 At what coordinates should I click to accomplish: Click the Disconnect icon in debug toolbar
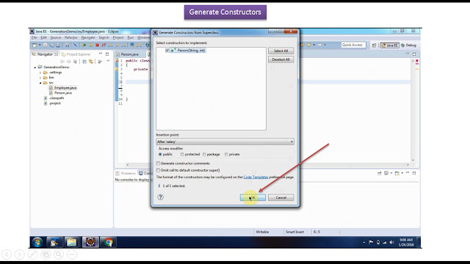(x=104, y=45)
